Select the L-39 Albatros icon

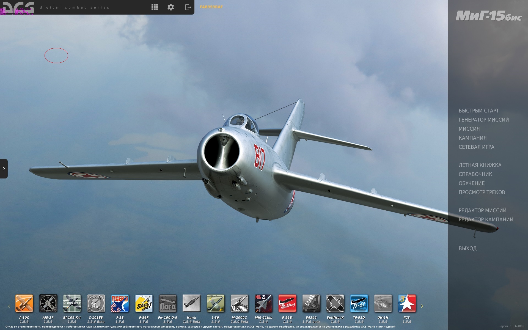click(x=216, y=303)
